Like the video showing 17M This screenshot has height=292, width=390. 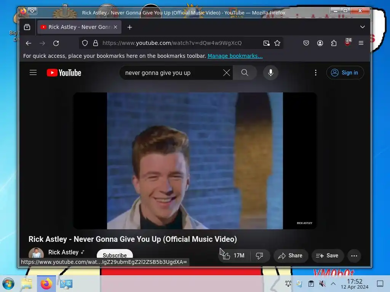(234, 255)
